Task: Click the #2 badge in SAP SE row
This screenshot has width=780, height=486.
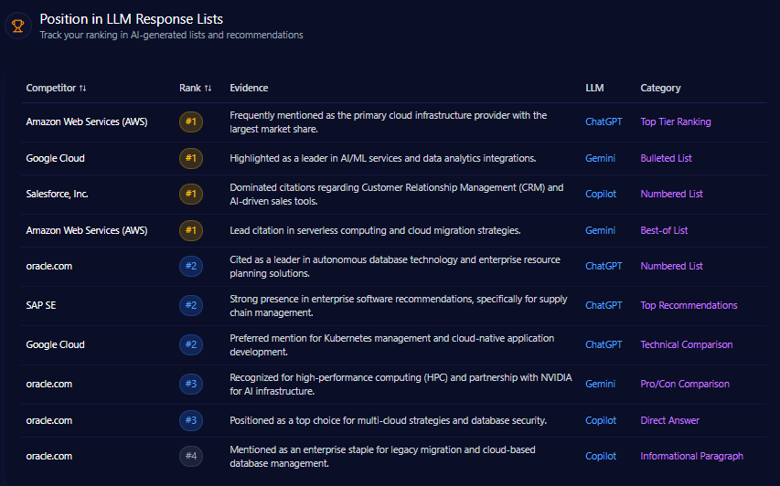Action: [190, 305]
